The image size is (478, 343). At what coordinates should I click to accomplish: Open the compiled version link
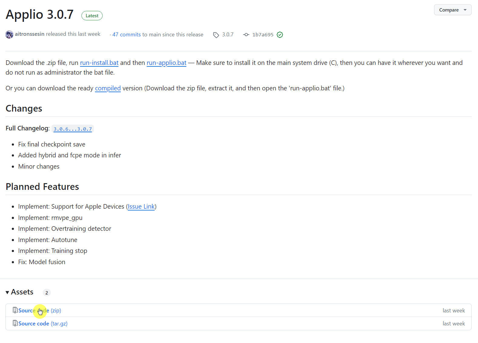[108, 88]
